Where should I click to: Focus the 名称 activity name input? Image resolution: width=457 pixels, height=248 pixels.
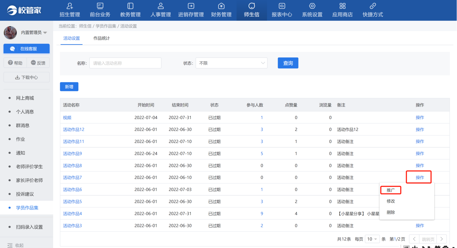coord(125,63)
